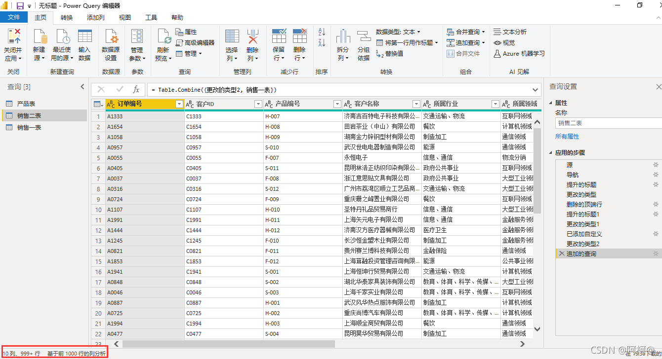Switch to the 视图 ribbon tab
Screen dimensions: 662x359
[x=125, y=17]
